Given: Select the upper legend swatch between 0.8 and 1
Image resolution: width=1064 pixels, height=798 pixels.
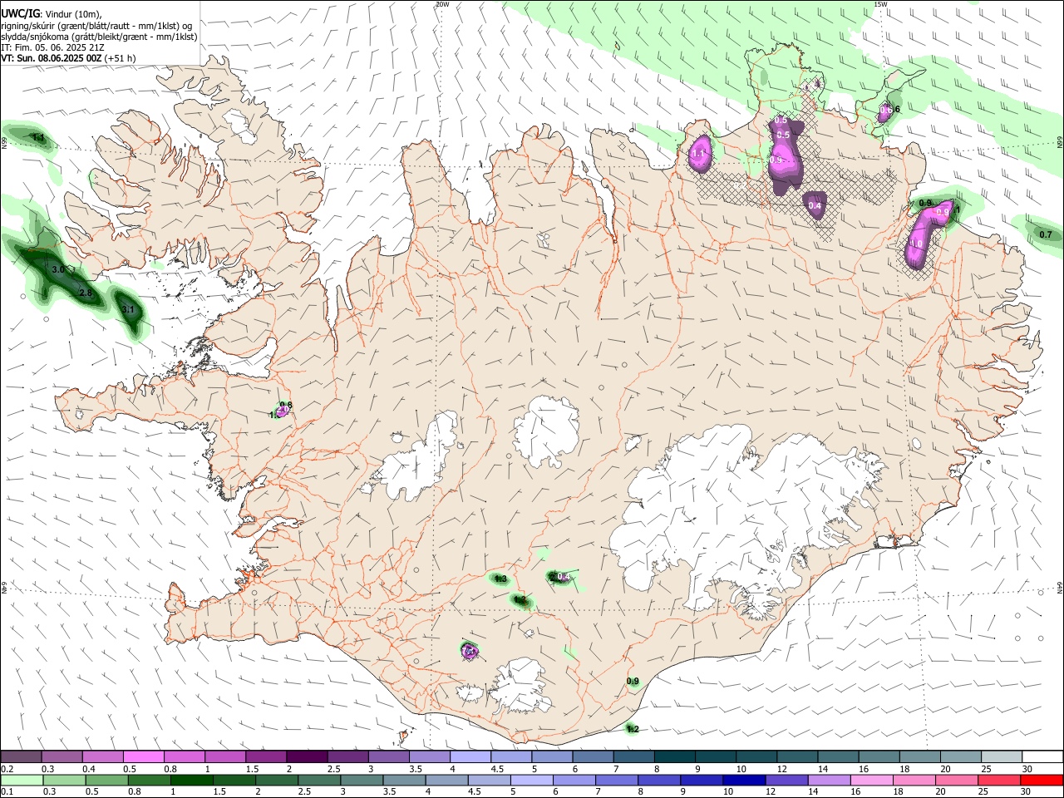Looking at the screenshot, I should (x=184, y=756).
